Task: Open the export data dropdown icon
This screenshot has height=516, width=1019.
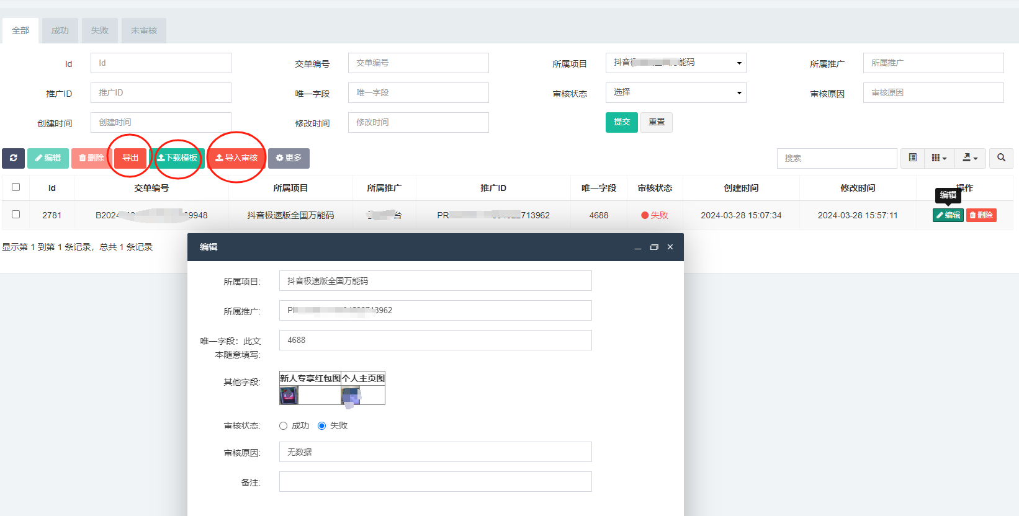Action: tap(970, 158)
